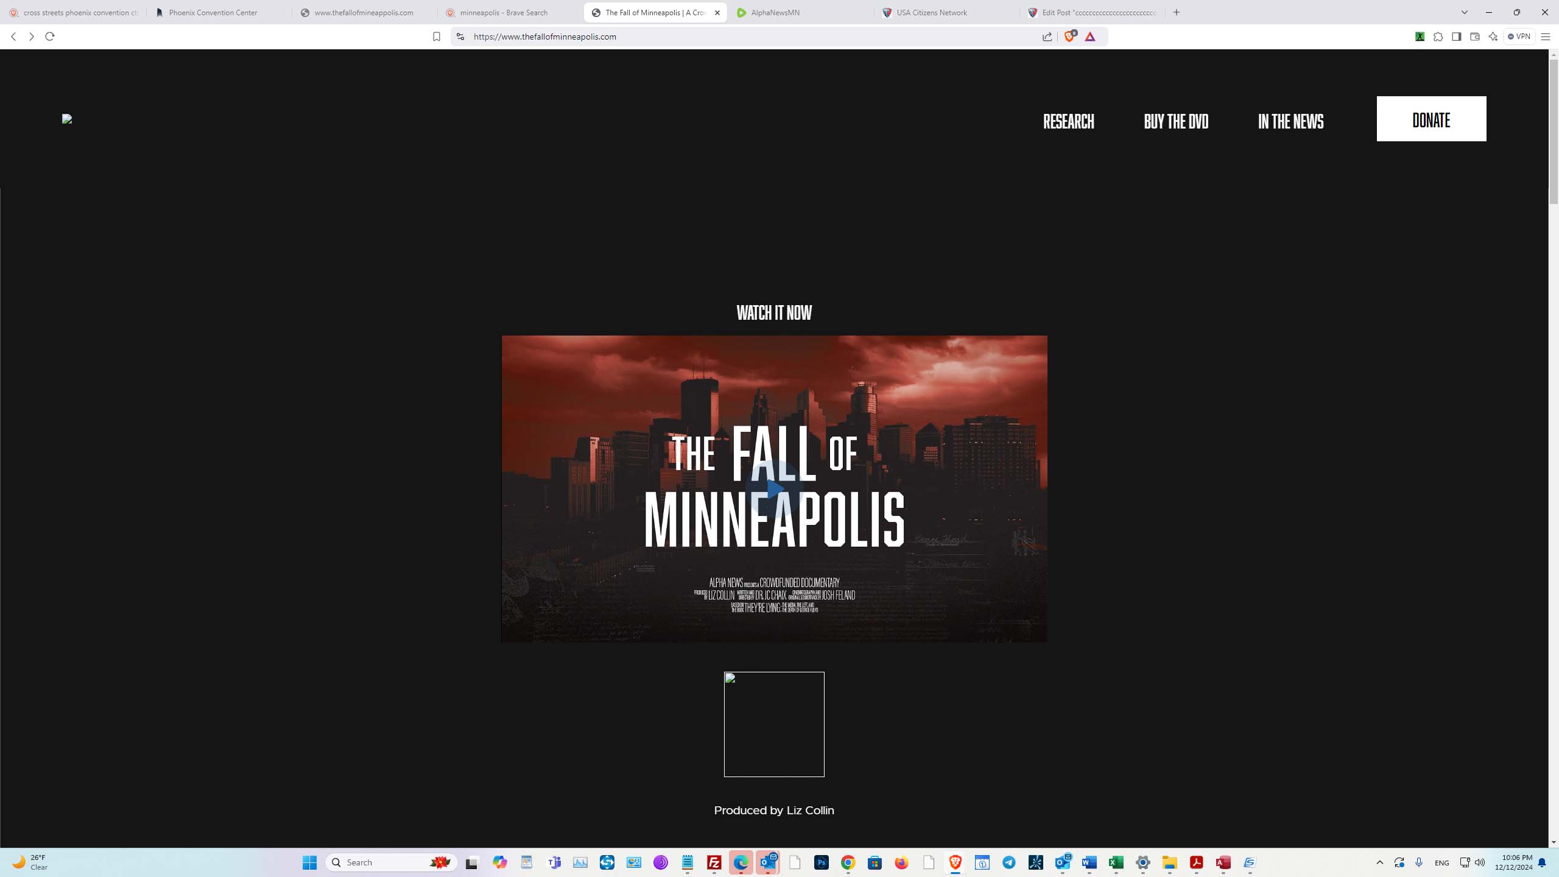Click scrollbar down arrow
Screen dimensions: 1559x877
(1554, 842)
